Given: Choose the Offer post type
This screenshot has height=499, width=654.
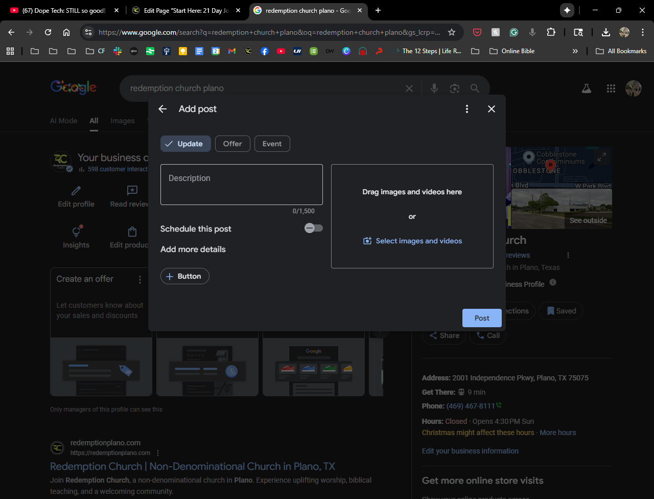Looking at the screenshot, I should (x=232, y=144).
